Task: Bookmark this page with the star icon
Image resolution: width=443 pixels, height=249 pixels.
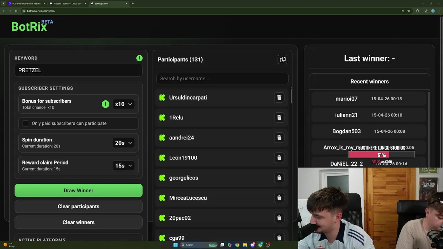Action: click(x=409, y=11)
